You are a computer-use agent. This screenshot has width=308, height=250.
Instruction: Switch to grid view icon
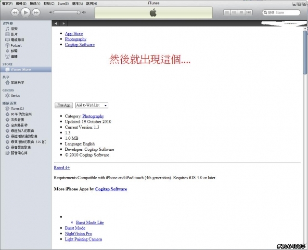[242, 13]
